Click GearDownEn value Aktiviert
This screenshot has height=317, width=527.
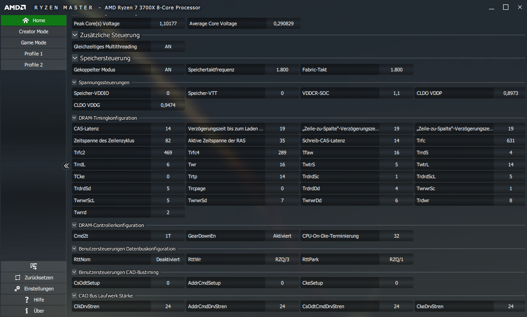coord(283,236)
